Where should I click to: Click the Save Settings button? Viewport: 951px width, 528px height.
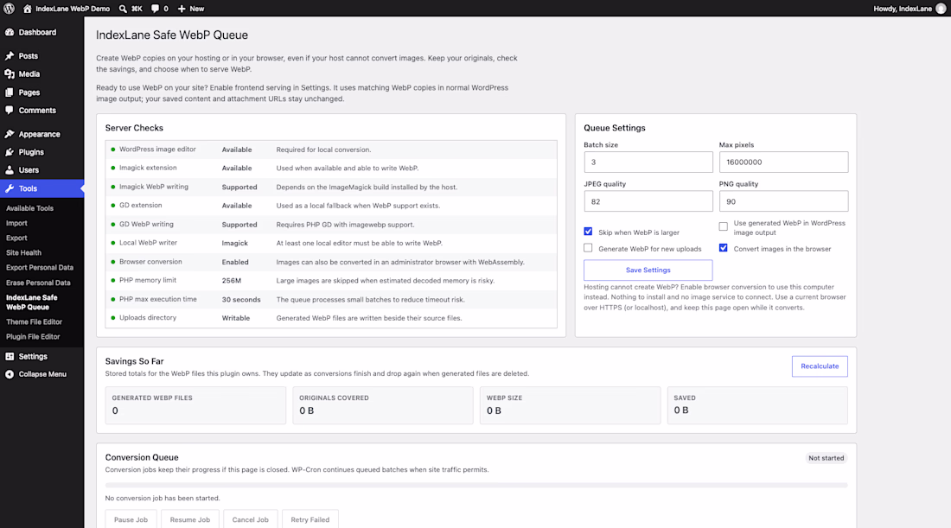(648, 270)
